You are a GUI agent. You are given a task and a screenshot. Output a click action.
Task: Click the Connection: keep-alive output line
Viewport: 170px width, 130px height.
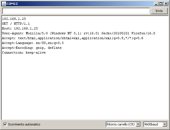tap(24, 53)
